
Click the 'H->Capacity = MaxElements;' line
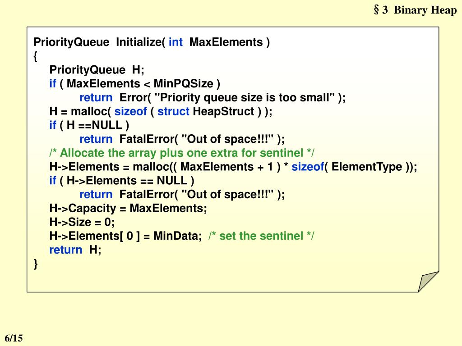(128, 208)
